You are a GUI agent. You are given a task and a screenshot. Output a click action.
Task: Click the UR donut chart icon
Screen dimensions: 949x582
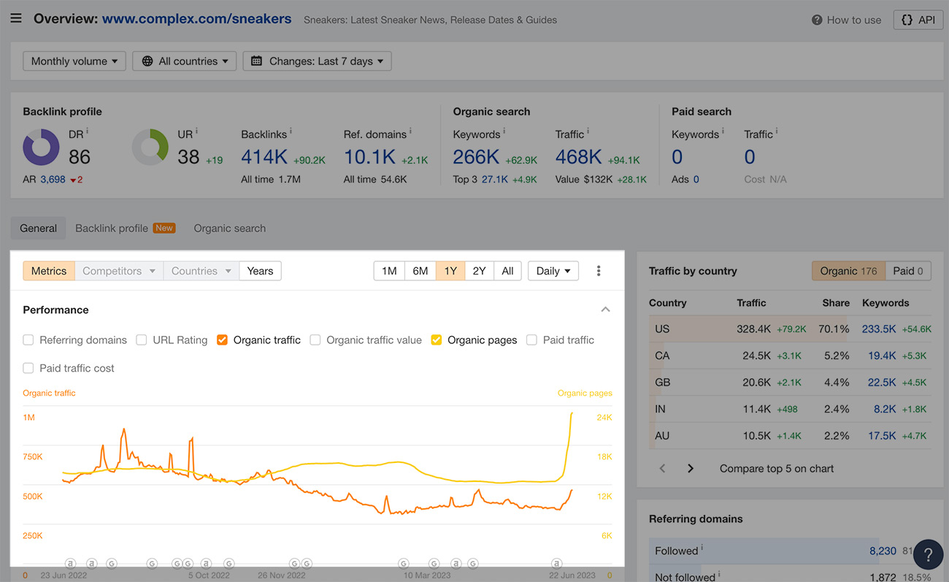(150, 148)
